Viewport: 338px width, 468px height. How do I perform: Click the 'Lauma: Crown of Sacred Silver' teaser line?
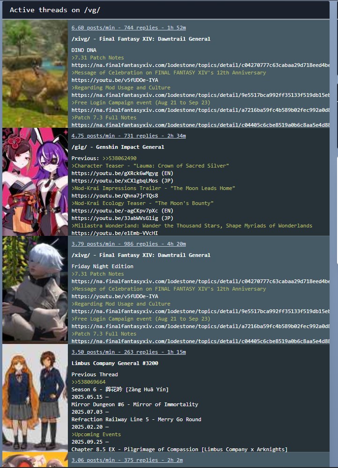click(x=150, y=166)
